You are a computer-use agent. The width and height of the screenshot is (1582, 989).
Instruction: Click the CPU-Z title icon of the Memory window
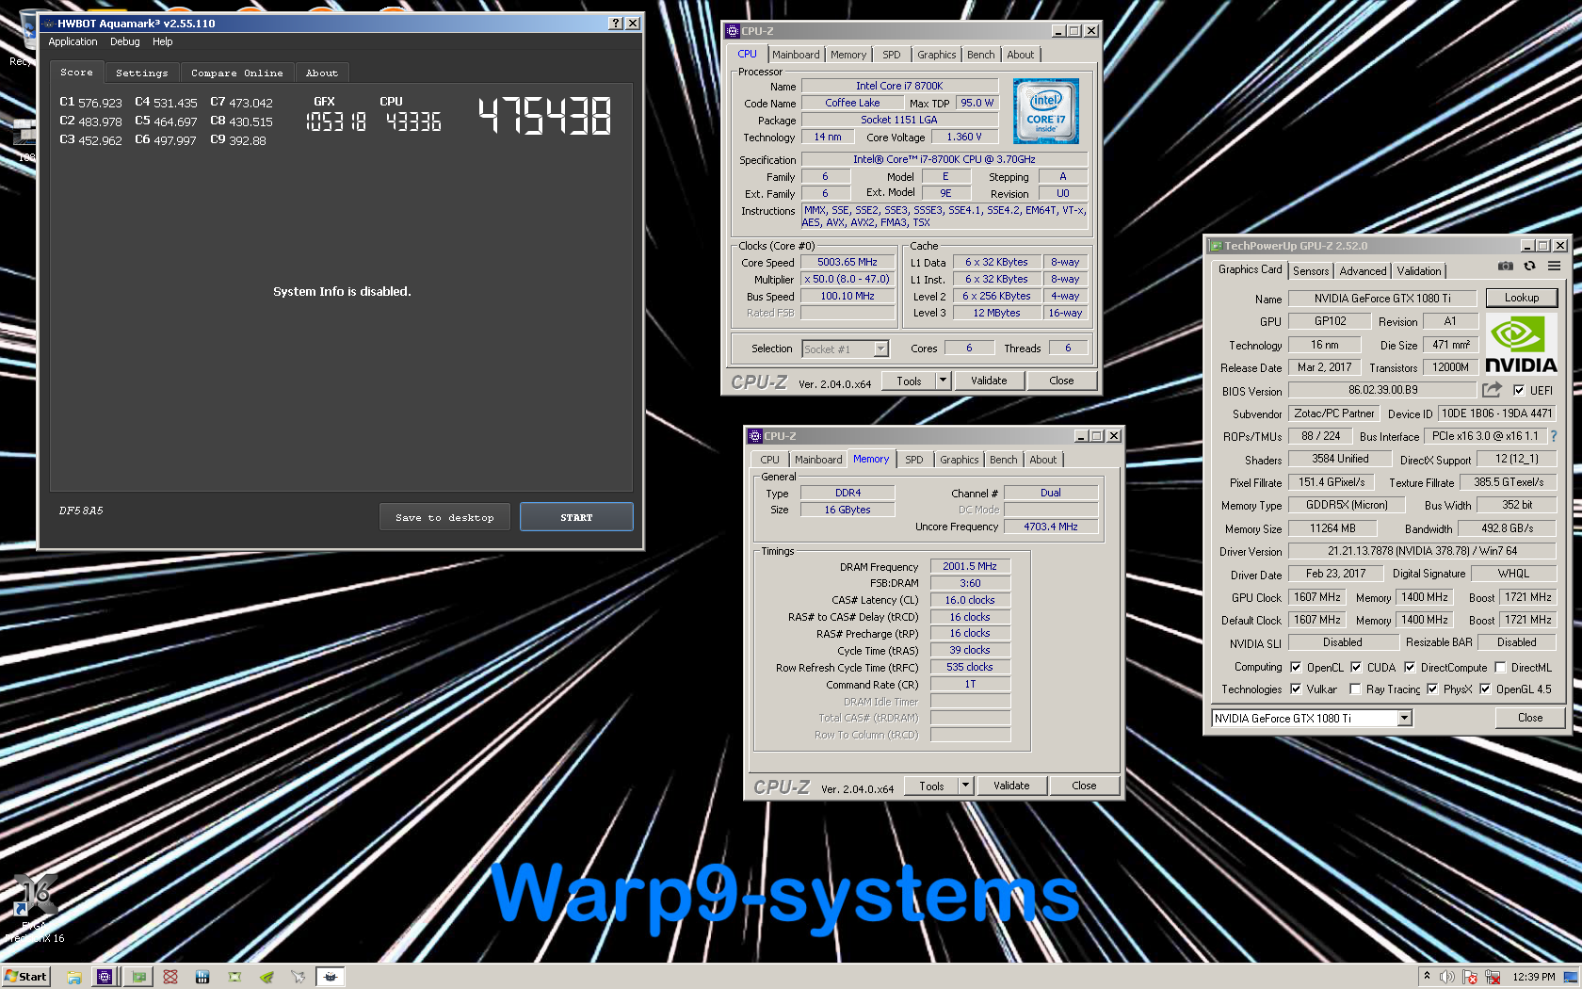click(x=754, y=436)
